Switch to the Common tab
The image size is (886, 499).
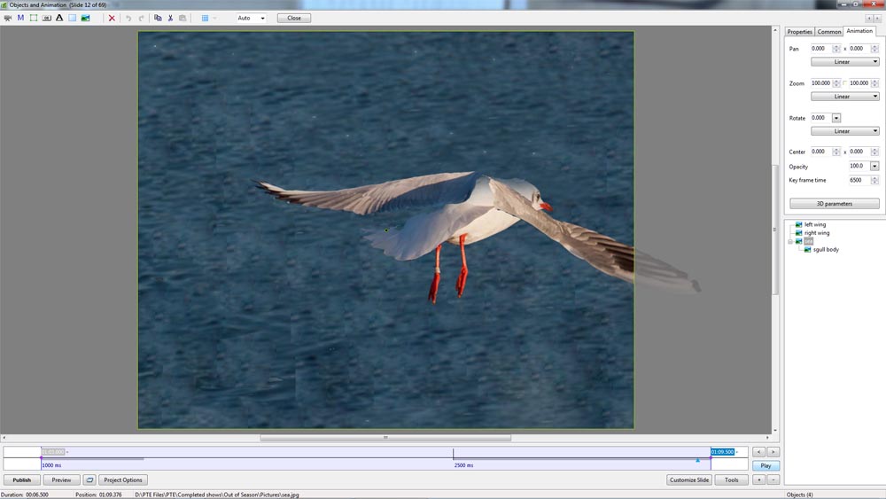click(x=829, y=32)
